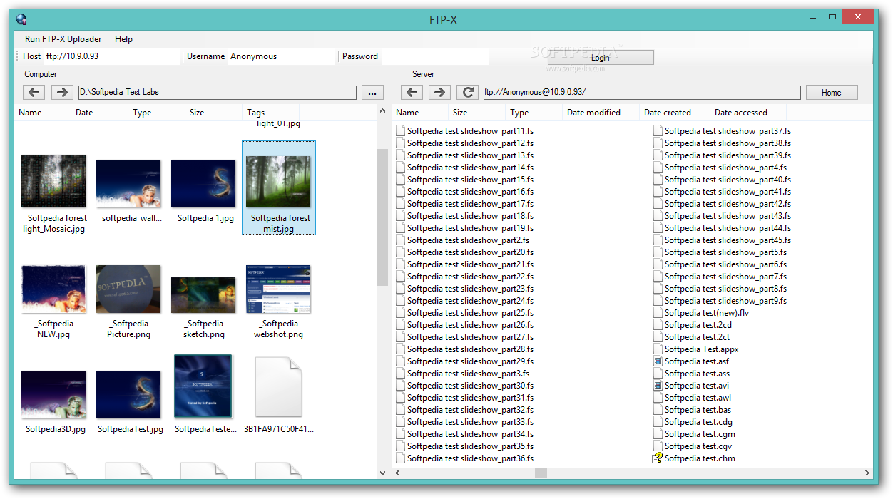Select Softpedia test.avi file icon
Image resolution: width=893 pixels, height=499 pixels.
tap(658, 386)
